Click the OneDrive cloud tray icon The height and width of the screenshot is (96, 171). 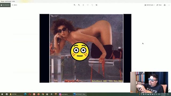(148, 94)
